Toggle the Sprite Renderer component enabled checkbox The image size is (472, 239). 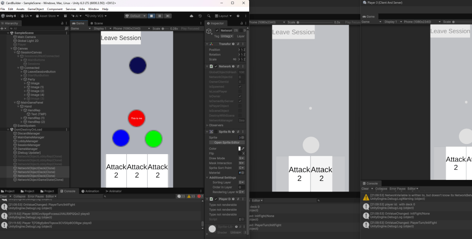coord(216,132)
